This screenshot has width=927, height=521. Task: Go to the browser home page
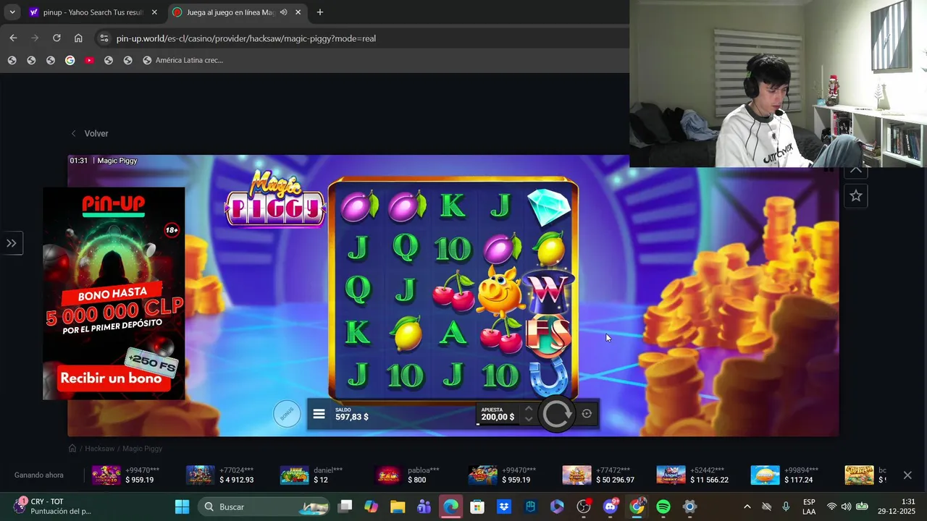point(78,38)
